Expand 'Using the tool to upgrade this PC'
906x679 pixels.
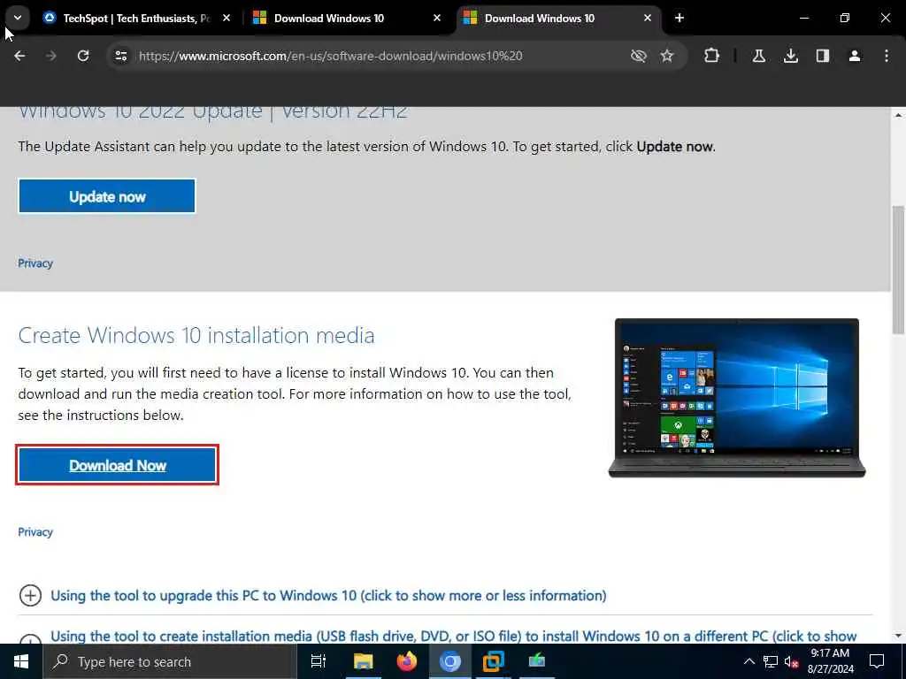30,595
